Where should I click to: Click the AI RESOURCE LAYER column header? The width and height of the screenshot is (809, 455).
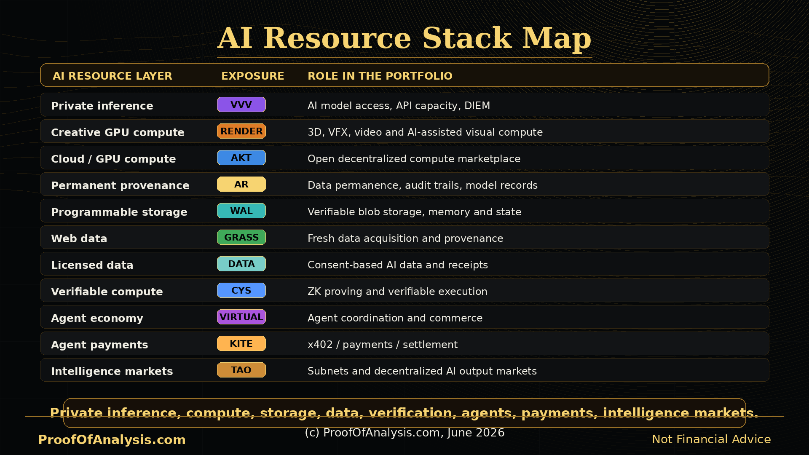(112, 76)
